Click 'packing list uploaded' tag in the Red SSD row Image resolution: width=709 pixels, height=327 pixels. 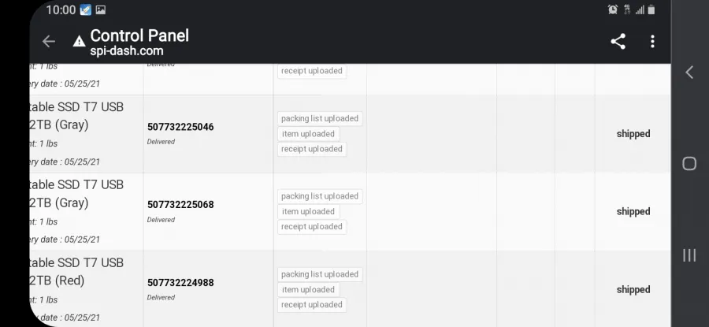[320, 274]
